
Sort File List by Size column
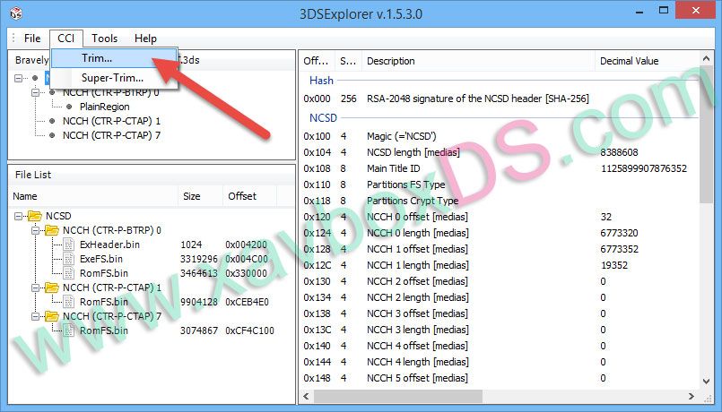click(200, 196)
